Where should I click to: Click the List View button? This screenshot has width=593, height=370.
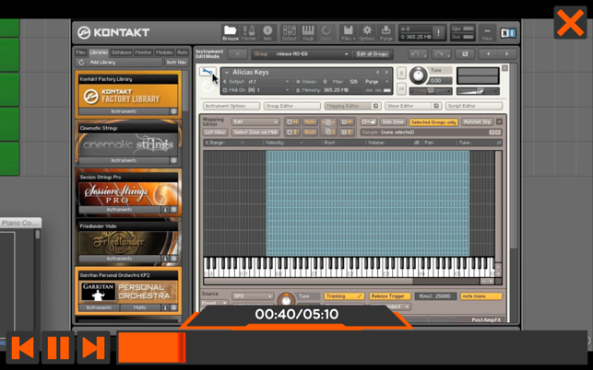[215, 133]
